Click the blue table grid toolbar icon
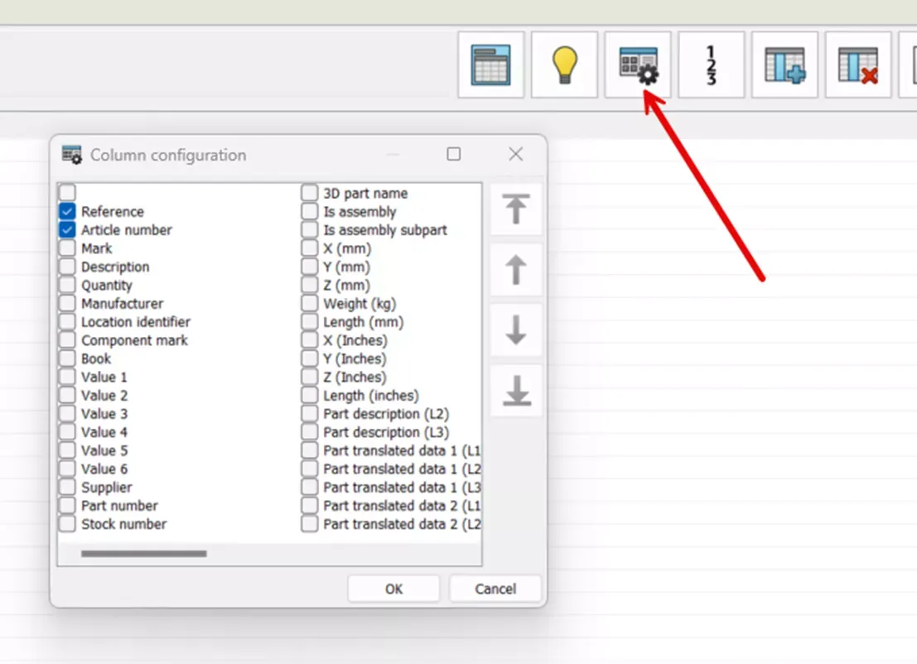The height and width of the screenshot is (664, 917). click(x=491, y=65)
